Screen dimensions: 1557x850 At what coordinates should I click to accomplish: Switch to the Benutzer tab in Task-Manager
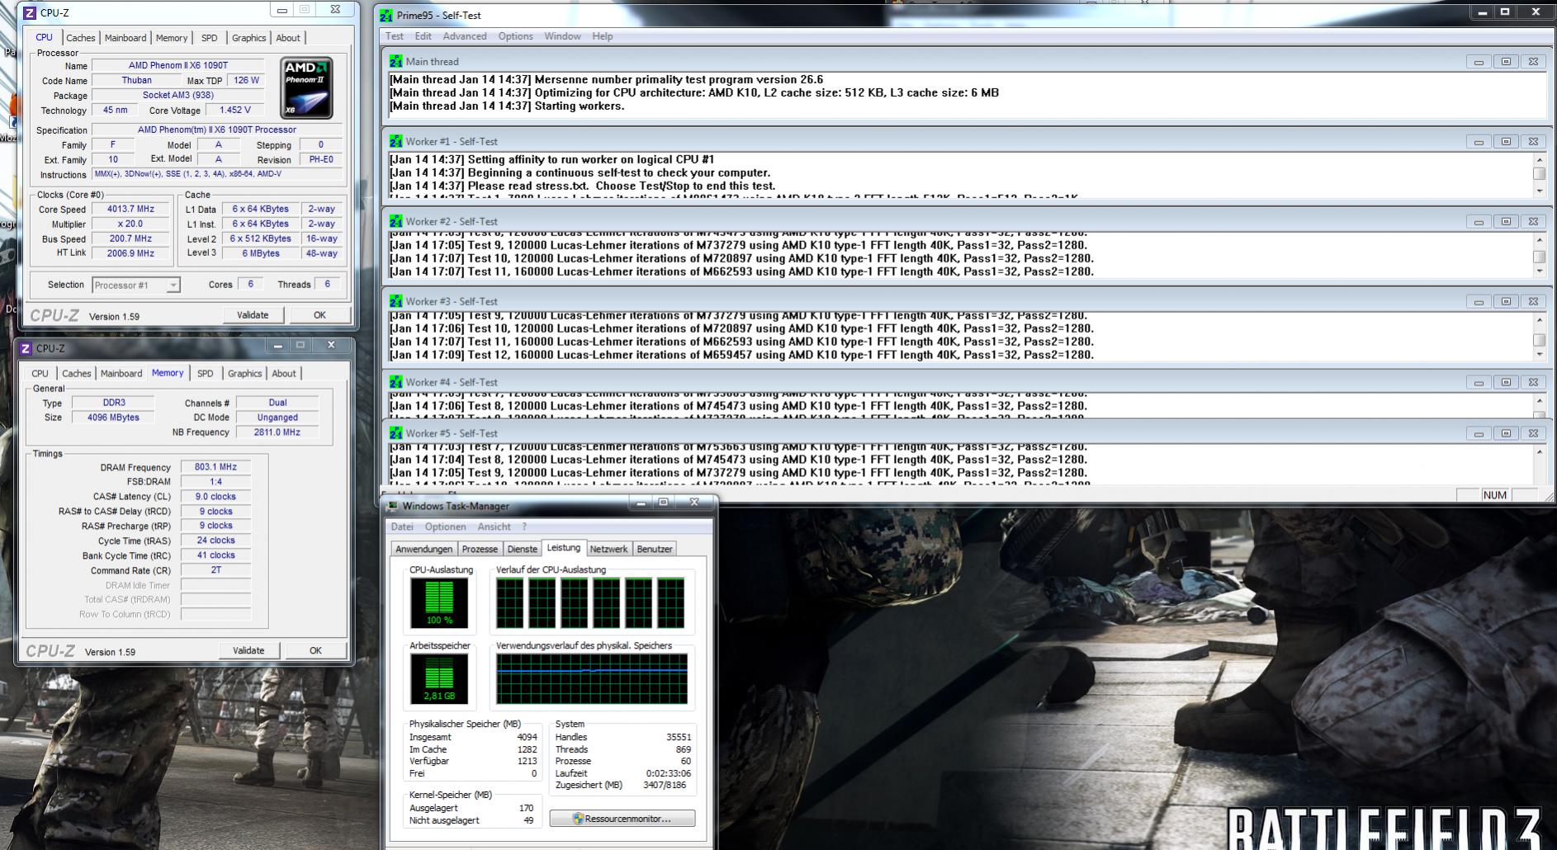coord(655,549)
